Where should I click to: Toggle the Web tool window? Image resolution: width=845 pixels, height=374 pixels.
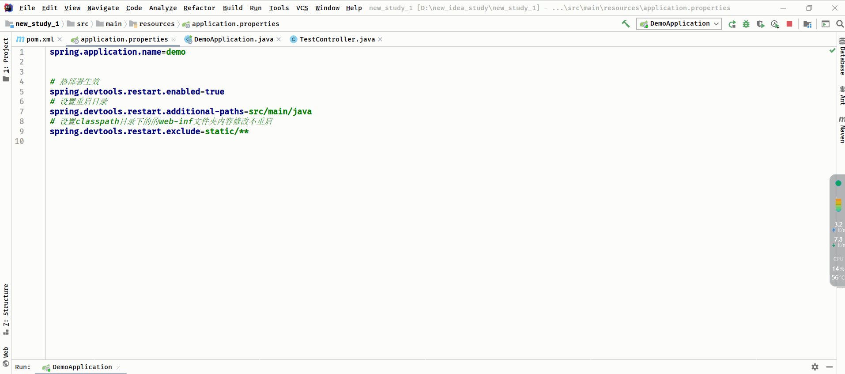pyautogui.click(x=6, y=357)
